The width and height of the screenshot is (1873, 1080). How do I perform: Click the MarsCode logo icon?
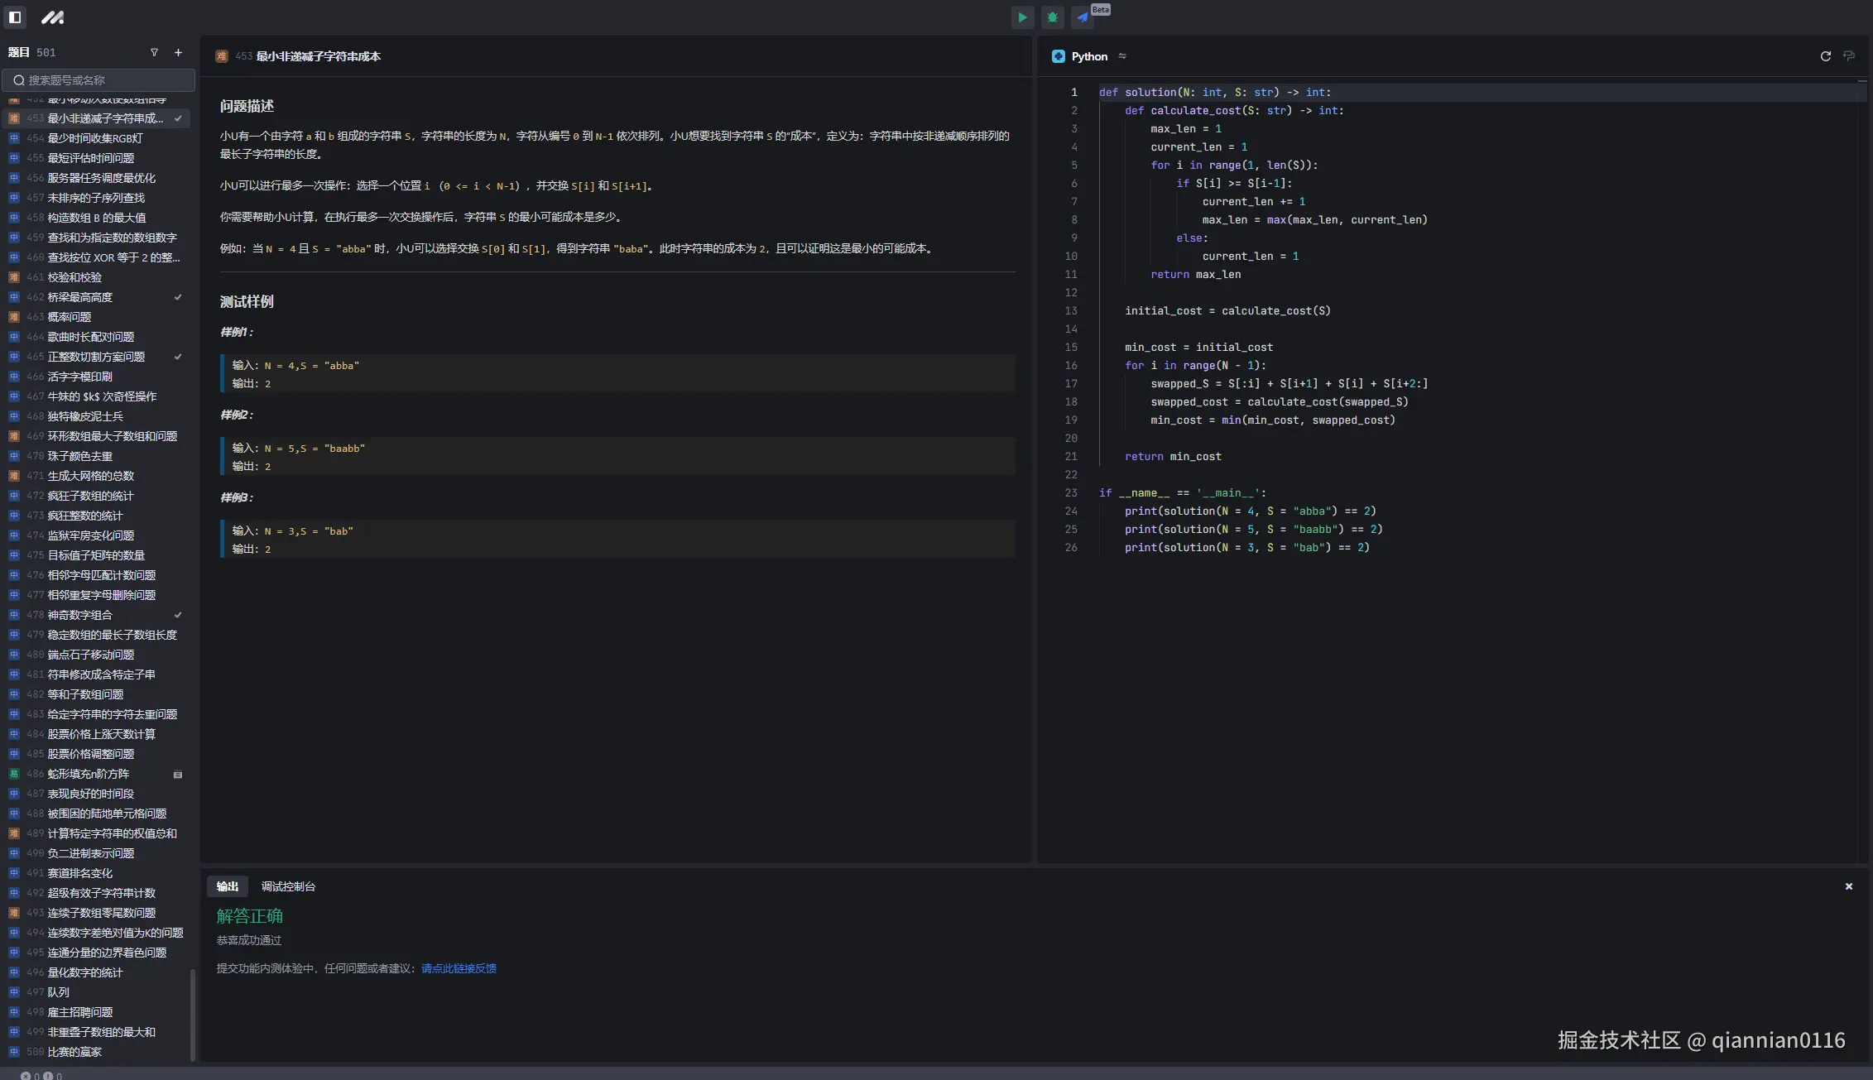[52, 17]
